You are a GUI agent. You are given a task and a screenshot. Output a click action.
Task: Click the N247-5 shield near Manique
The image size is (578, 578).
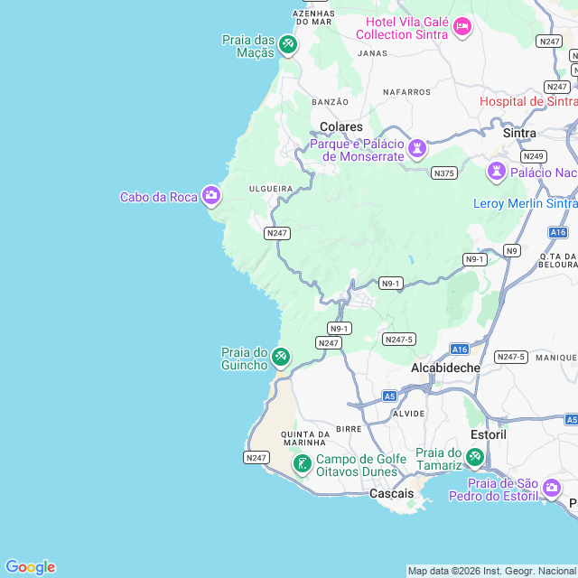tap(510, 357)
